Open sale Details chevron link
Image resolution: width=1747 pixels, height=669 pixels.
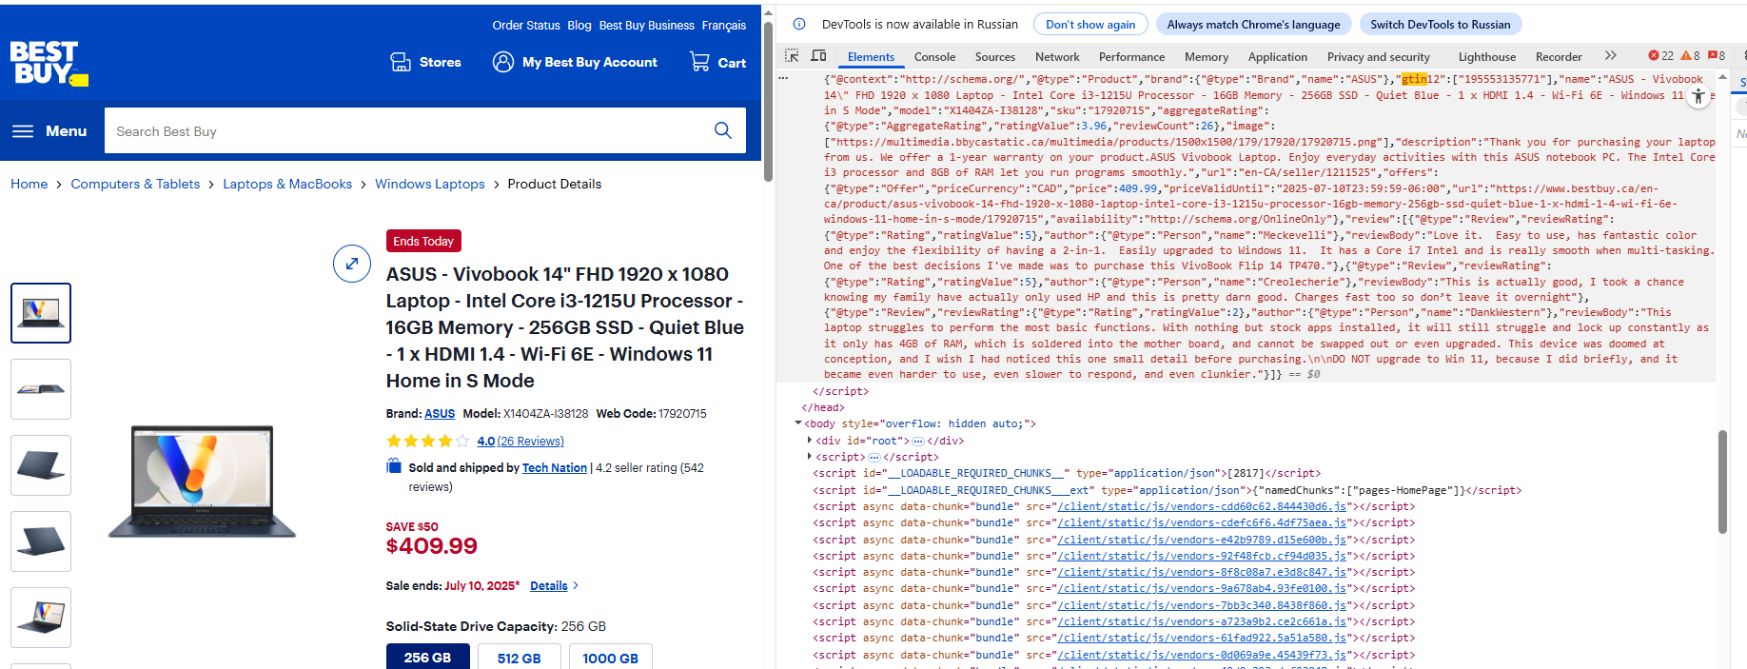(554, 586)
